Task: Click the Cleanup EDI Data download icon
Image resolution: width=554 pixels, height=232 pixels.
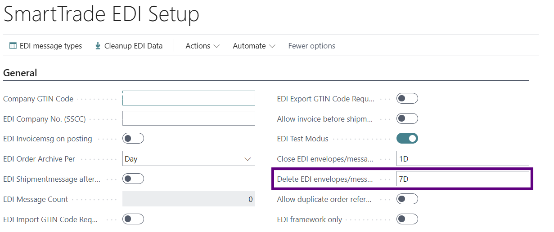Action: (98, 46)
